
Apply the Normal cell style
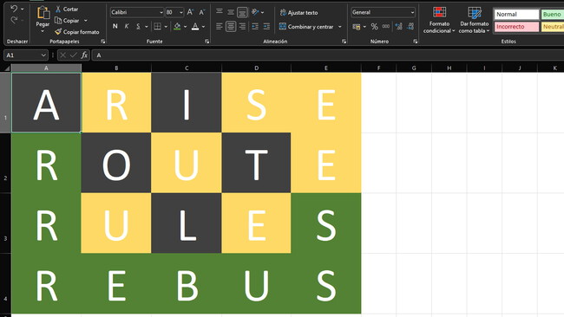pos(516,15)
